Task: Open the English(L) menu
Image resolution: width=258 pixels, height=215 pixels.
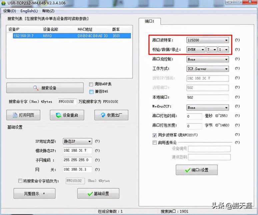Action: click(x=29, y=11)
